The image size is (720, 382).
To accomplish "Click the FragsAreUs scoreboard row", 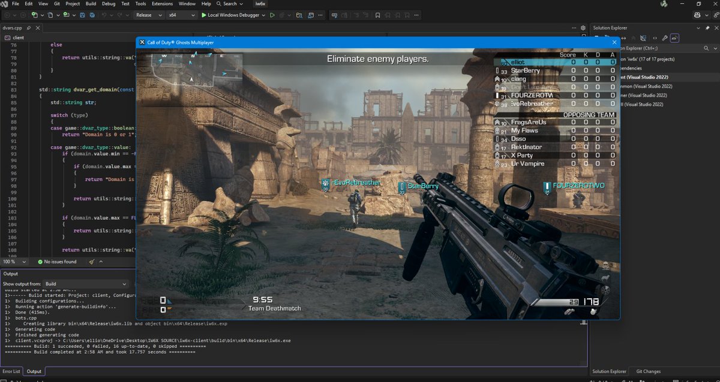I will click(x=556, y=122).
